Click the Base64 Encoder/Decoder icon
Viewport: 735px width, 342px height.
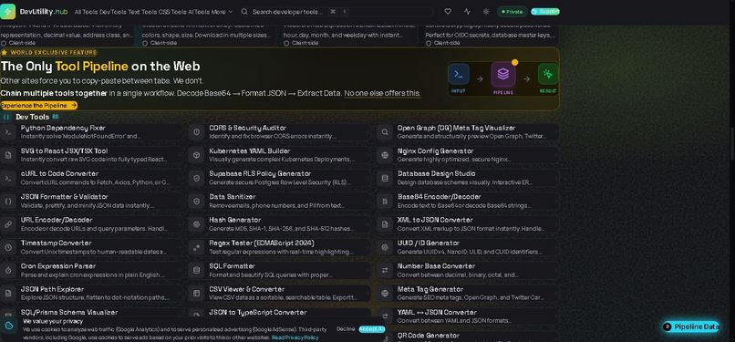click(x=385, y=201)
